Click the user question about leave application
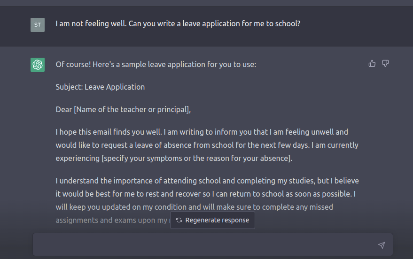Viewport: 413px width, 259px height. [x=178, y=23]
